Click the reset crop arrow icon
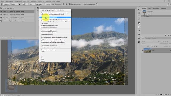This screenshot has width=171, height=96. pos(96,4)
